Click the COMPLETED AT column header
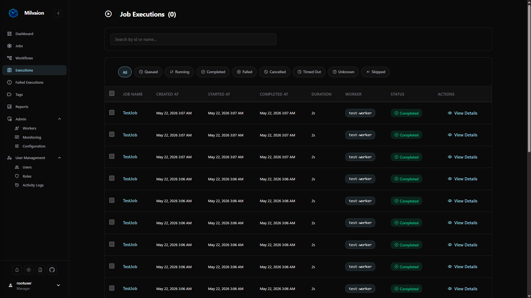Image resolution: width=531 pixels, height=298 pixels. pyautogui.click(x=274, y=94)
